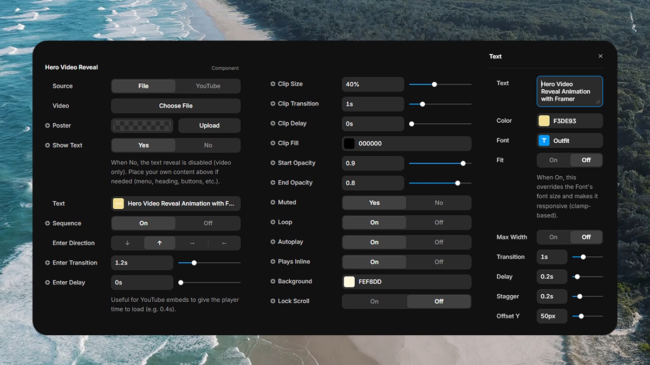Set Show Text to No
Viewport: 650px width, 365px height.
pyautogui.click(x=208, y=145)
